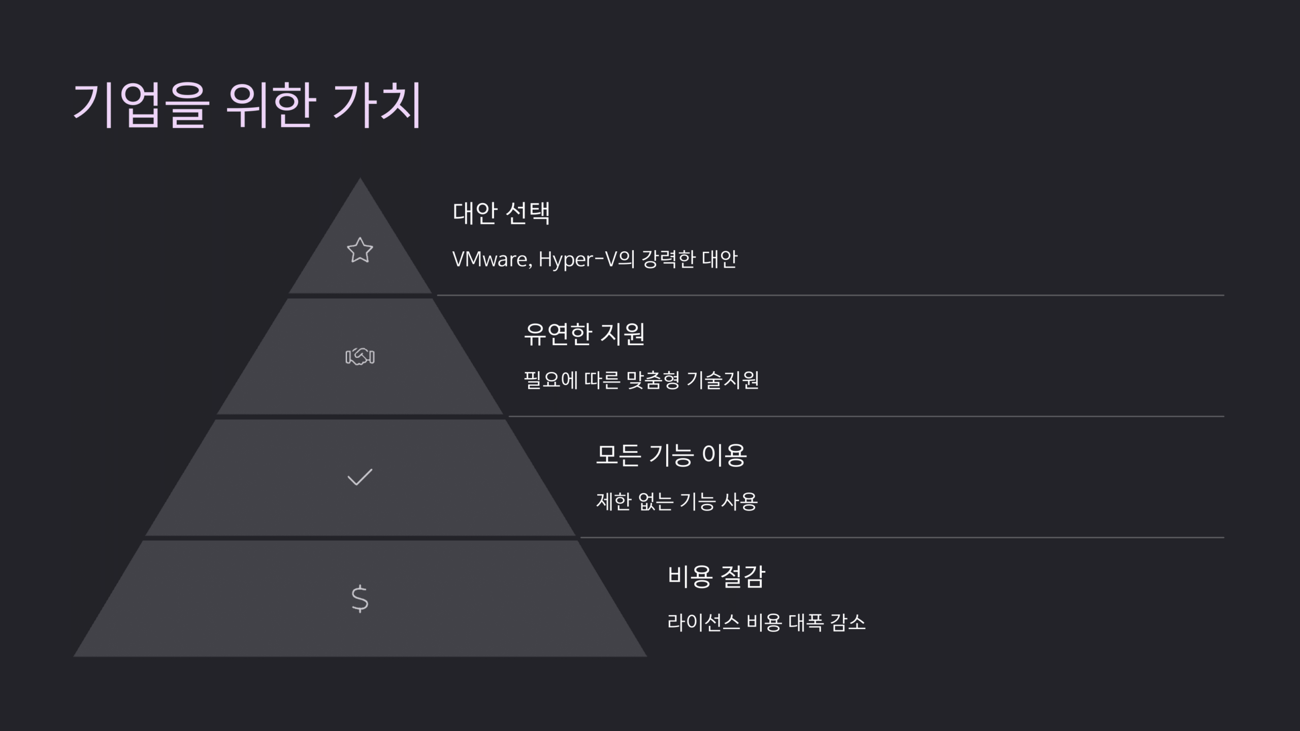Click the 유연한 지원 heading

[584, 334]
